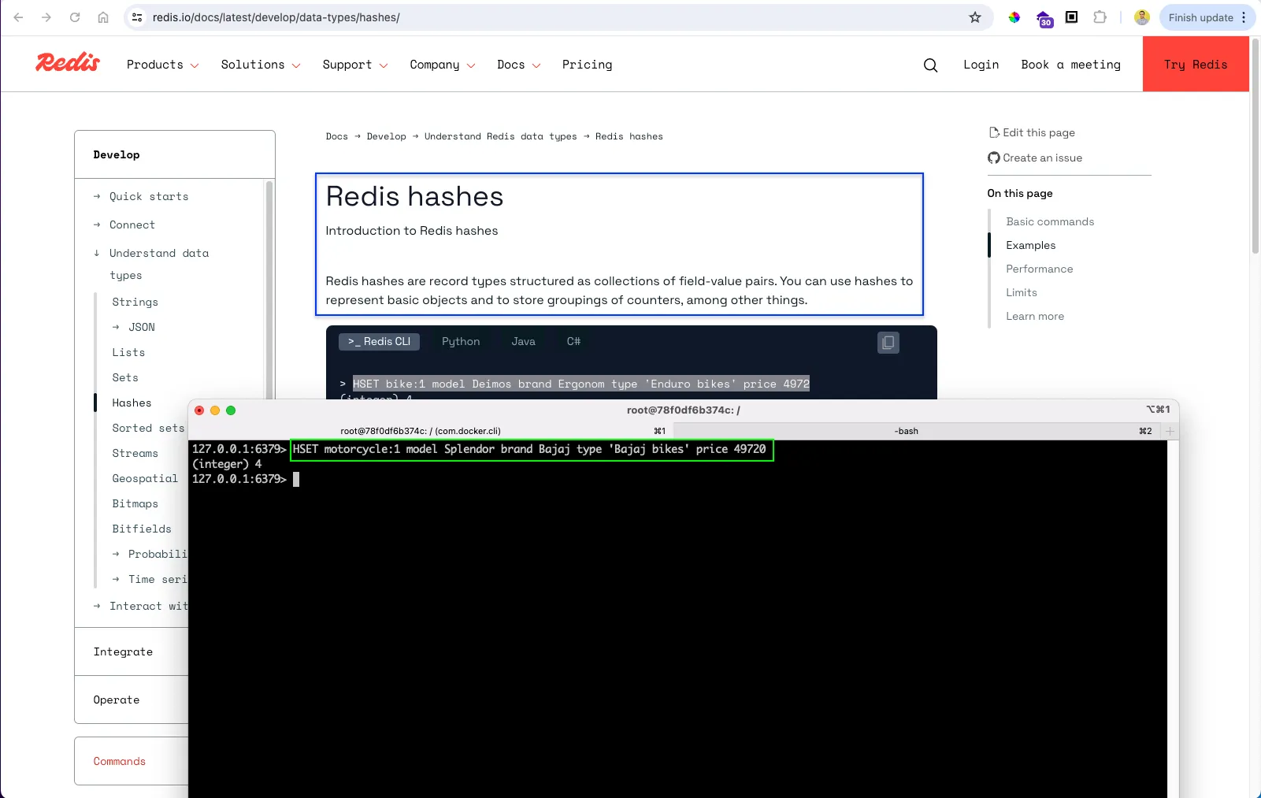Viewport: 1261px width, 798px height.
Task: Add a new terminal tab with plus
Action: pos(1170,431)
